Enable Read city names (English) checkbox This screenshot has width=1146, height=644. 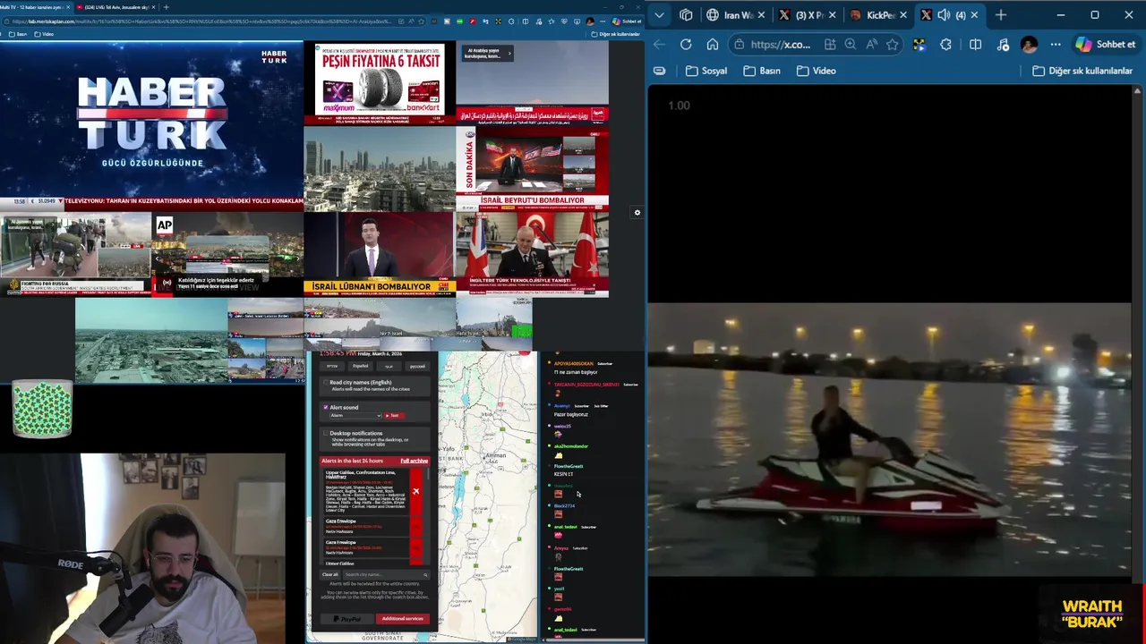coord(326,383)
